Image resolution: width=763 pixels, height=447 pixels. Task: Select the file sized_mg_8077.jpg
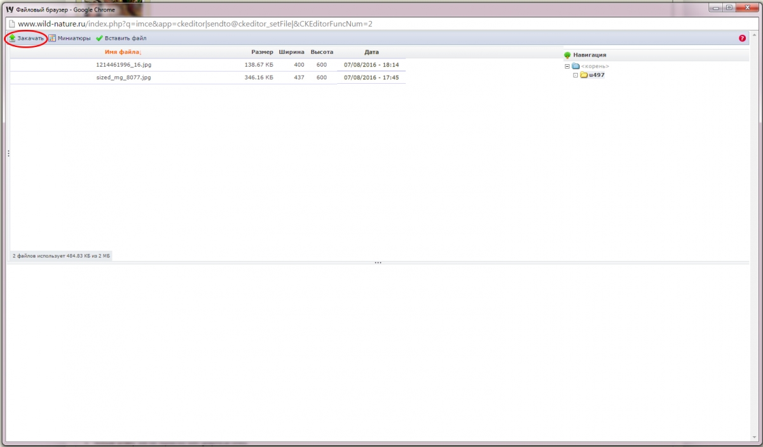pos(119,77)
